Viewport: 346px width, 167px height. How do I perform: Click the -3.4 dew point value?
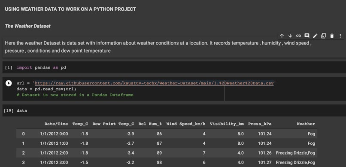tap(130, 153)
